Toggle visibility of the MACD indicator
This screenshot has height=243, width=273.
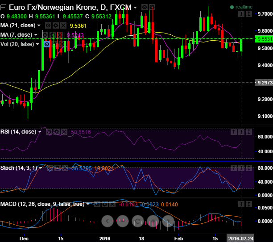pos(97,204)
